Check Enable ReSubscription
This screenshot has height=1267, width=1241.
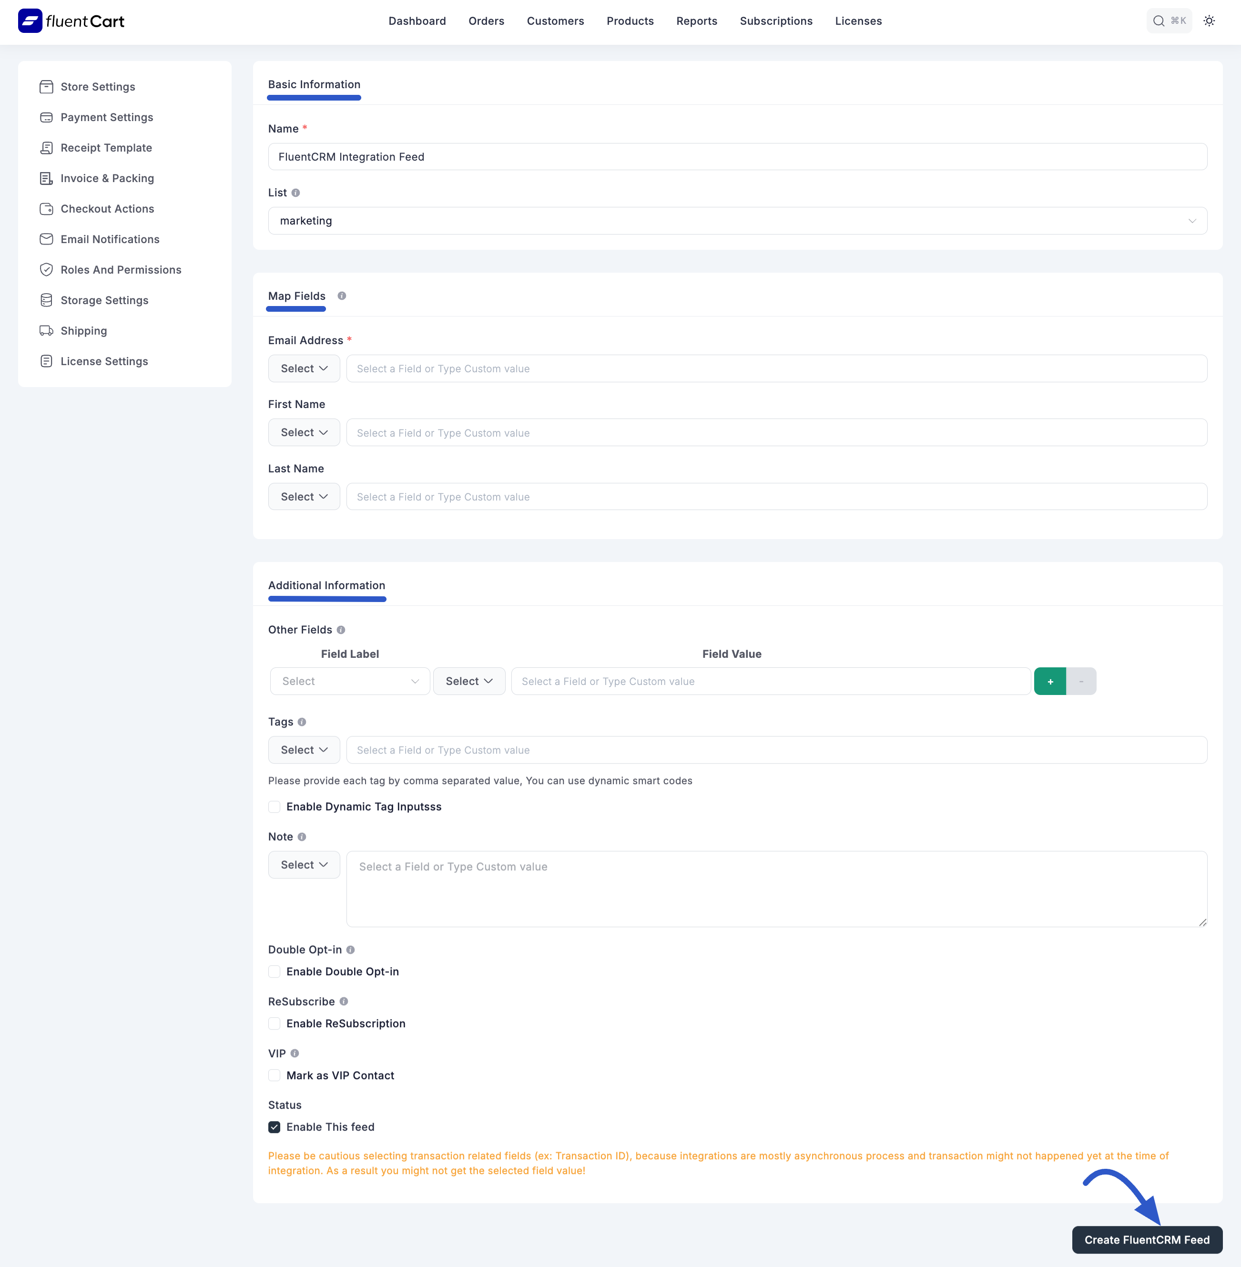tap(275, 1024)
